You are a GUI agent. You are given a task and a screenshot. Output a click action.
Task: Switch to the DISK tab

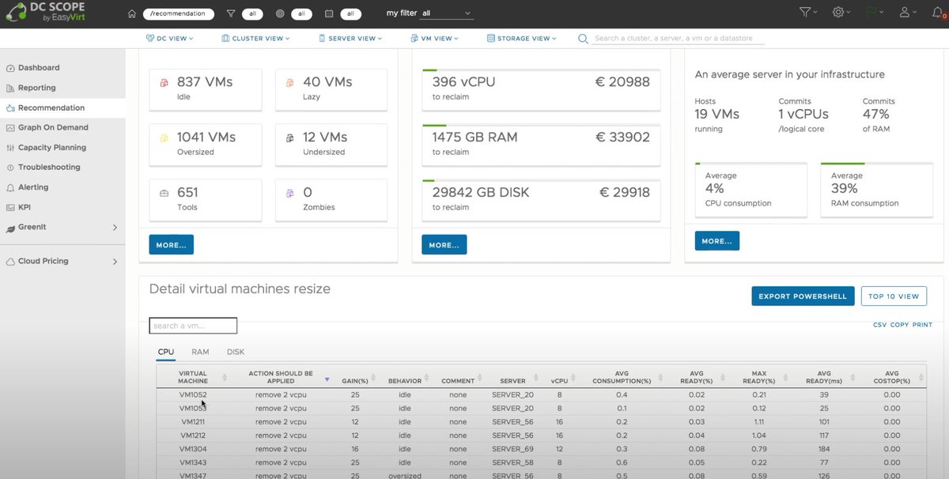point(236,352)
